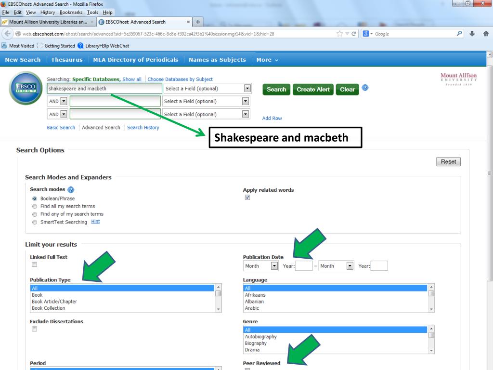Close the EBSCOhost: Advanced Search tab
The width and height of the screenshot is (493, 370).
(188, 22)
